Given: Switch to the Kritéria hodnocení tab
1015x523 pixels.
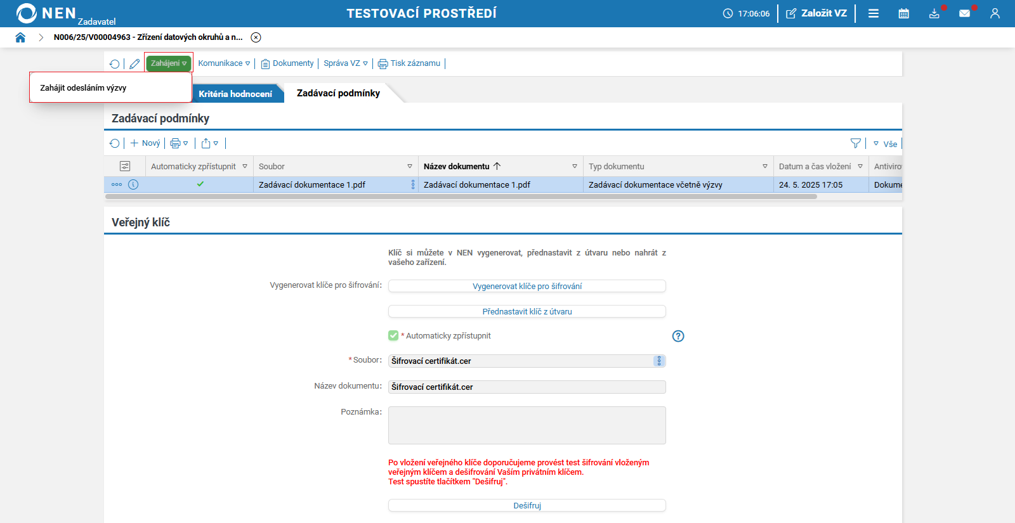Looking at the screenshot, I should 235,94.
